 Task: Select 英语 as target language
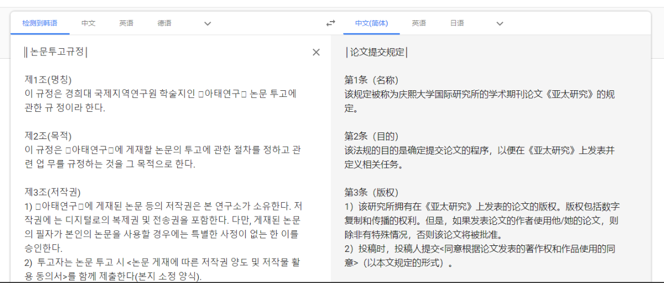pyautogui.click(x=419, y=23)
